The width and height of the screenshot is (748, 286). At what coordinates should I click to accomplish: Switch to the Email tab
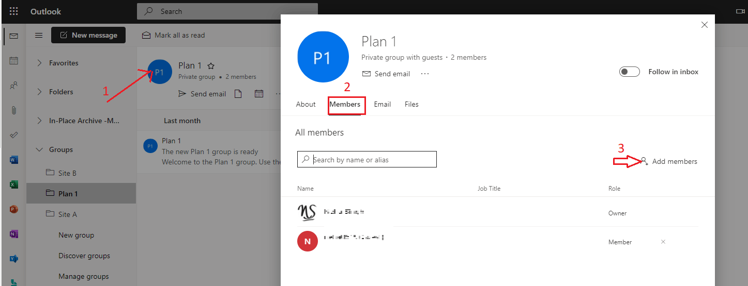click(382, 104)
